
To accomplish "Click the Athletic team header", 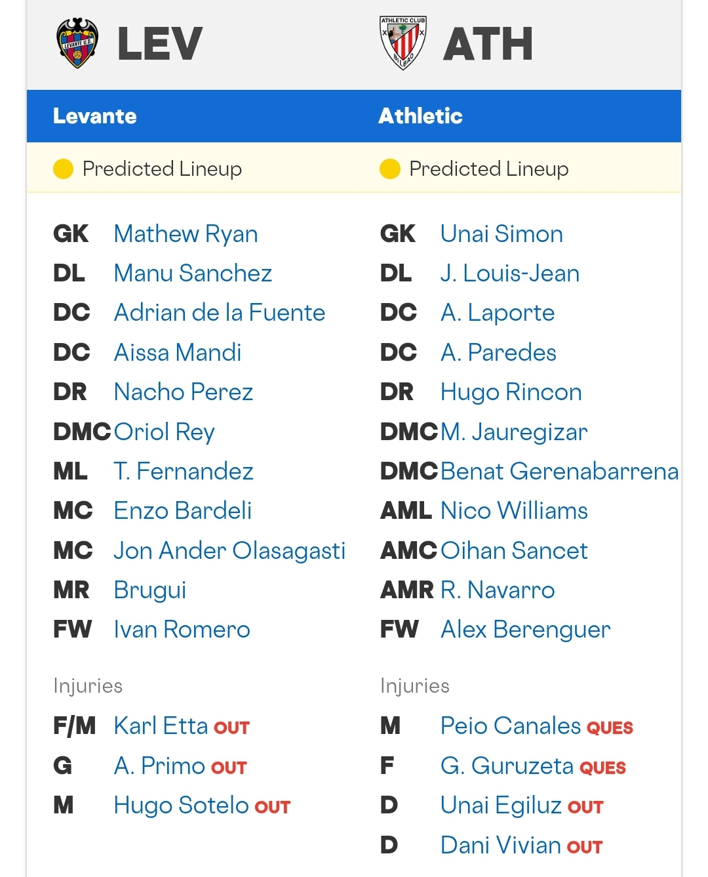I will [420, 116].
